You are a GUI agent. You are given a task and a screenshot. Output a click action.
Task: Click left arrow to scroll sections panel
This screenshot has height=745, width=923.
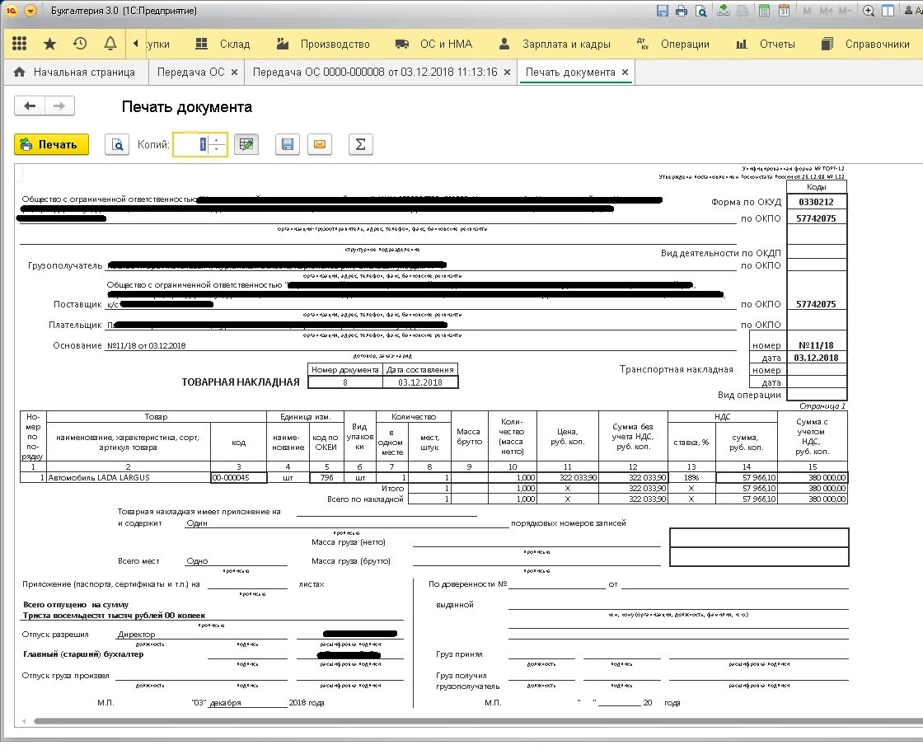(136, 43)
